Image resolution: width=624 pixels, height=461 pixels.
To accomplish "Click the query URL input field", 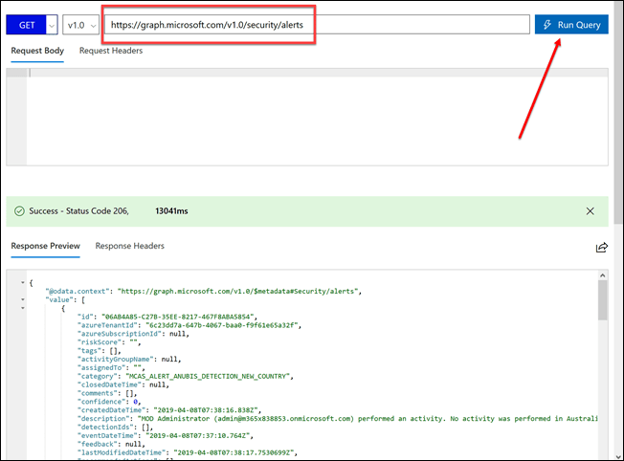I will (316, 25).
